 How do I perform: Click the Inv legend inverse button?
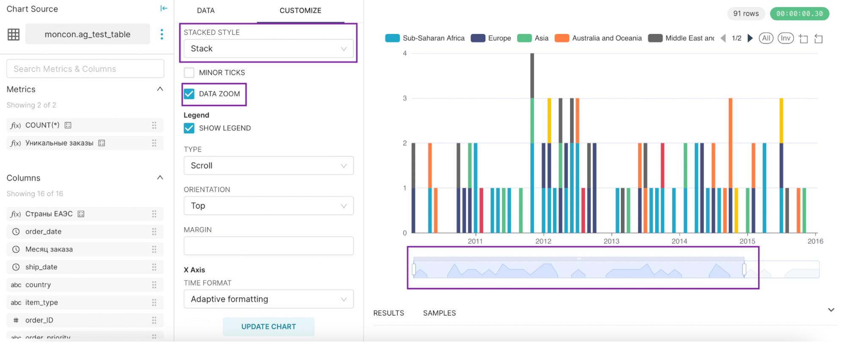[x=785, y=38]
